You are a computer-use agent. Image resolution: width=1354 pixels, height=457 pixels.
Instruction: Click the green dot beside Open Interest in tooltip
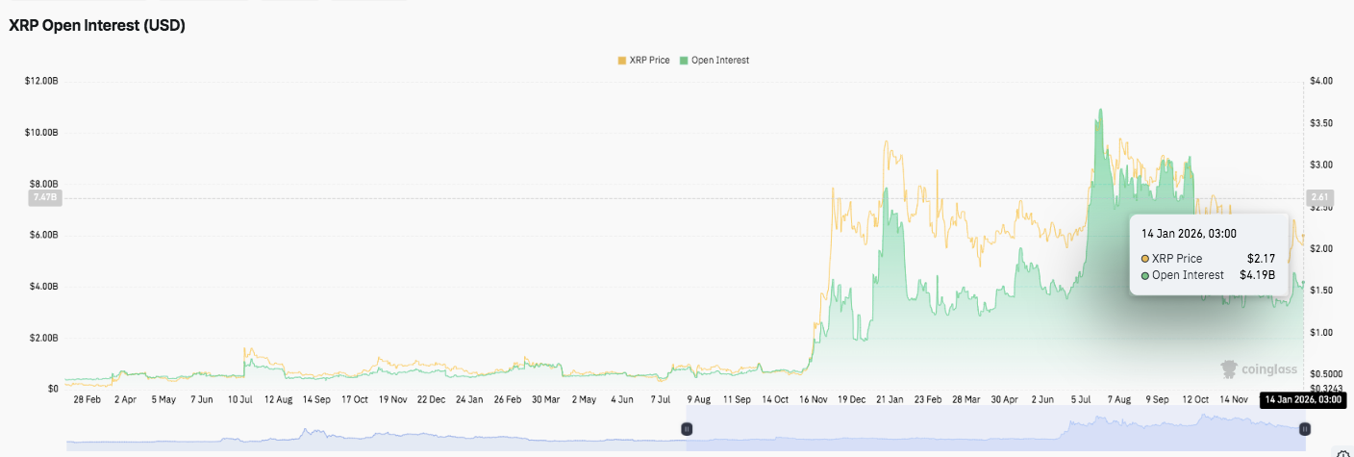pyautogui.click(x=1145, y=275)
